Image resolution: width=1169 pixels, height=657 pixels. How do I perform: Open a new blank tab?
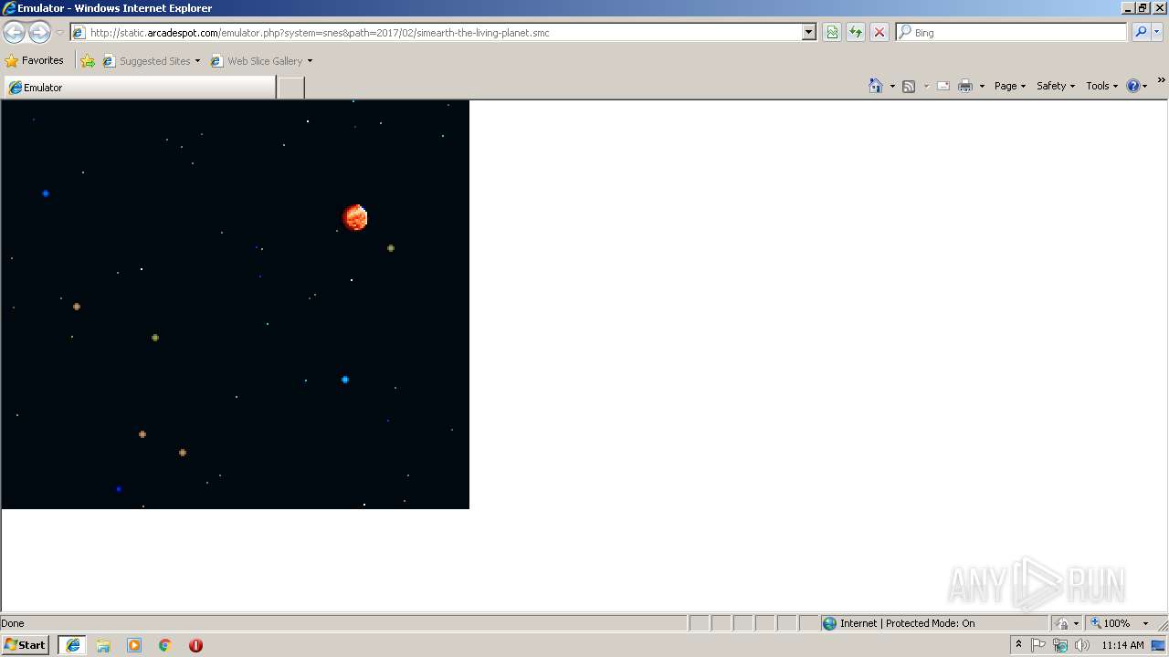coord(290,88)
